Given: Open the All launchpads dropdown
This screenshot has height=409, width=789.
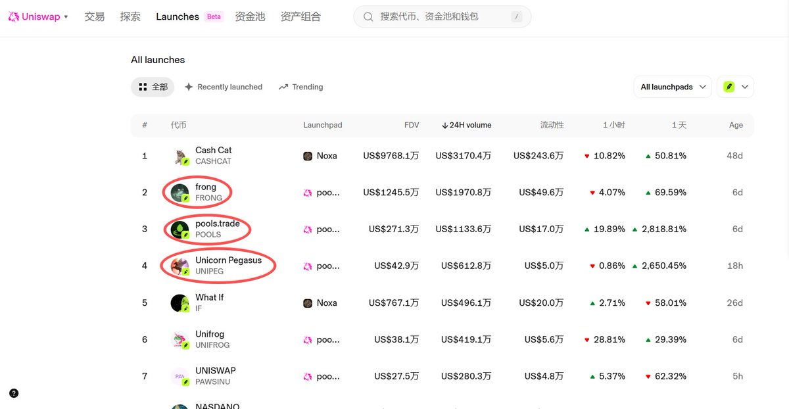Looking at the screenshot, I should coord(673,87).
